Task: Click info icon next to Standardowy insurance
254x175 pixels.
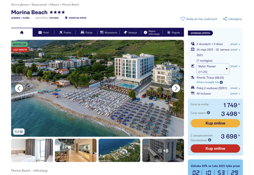Action: pos(210,140)
